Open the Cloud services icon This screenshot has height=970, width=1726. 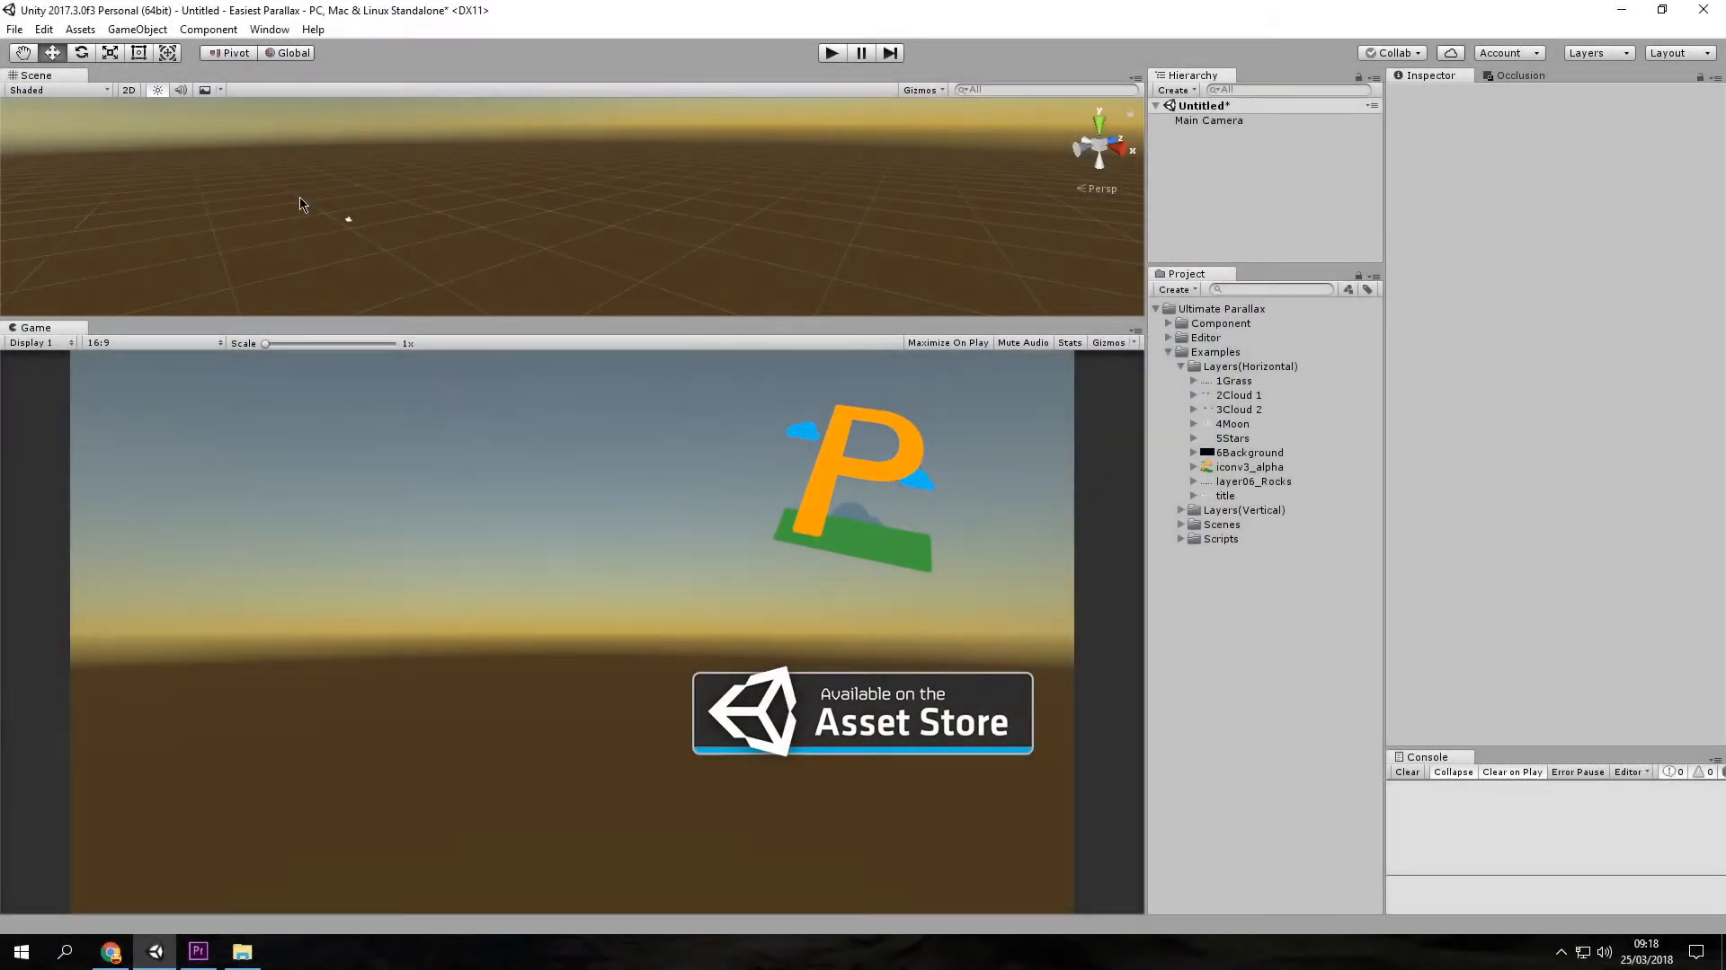pyautogui.click(x=1451, y=53)
